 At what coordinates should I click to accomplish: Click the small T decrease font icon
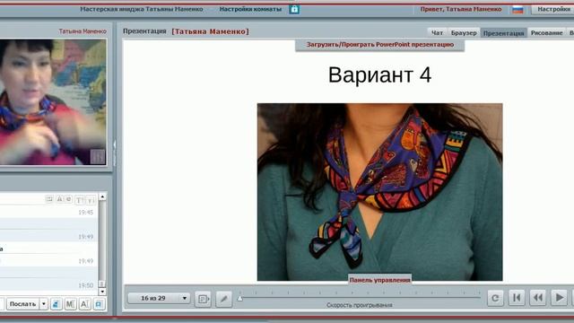click(x=91, y=200)
